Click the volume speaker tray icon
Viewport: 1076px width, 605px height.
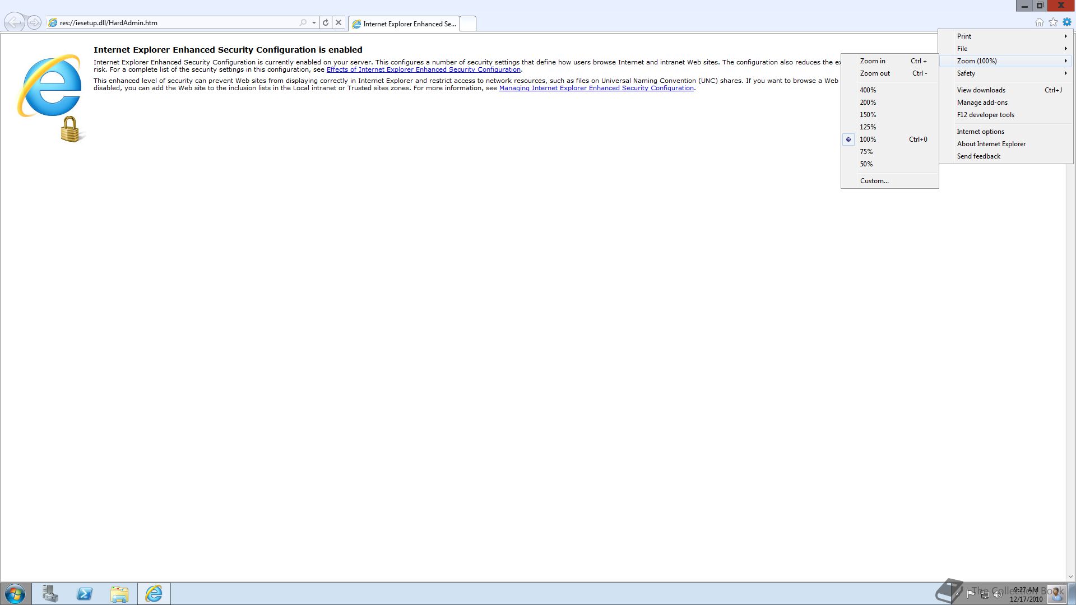click(998, 594)
